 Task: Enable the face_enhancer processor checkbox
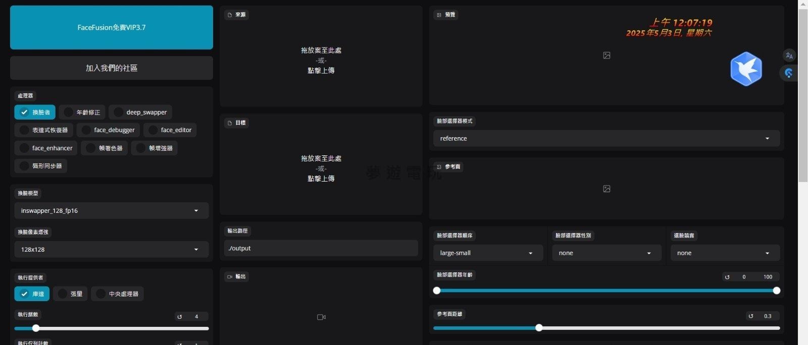pos(24,148)
